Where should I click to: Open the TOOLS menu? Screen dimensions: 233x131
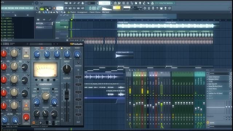(27, 8)
